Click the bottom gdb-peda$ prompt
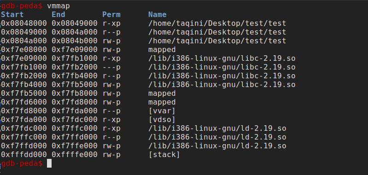The height and width of the screenshot is (175, 368). coord(22,163)
